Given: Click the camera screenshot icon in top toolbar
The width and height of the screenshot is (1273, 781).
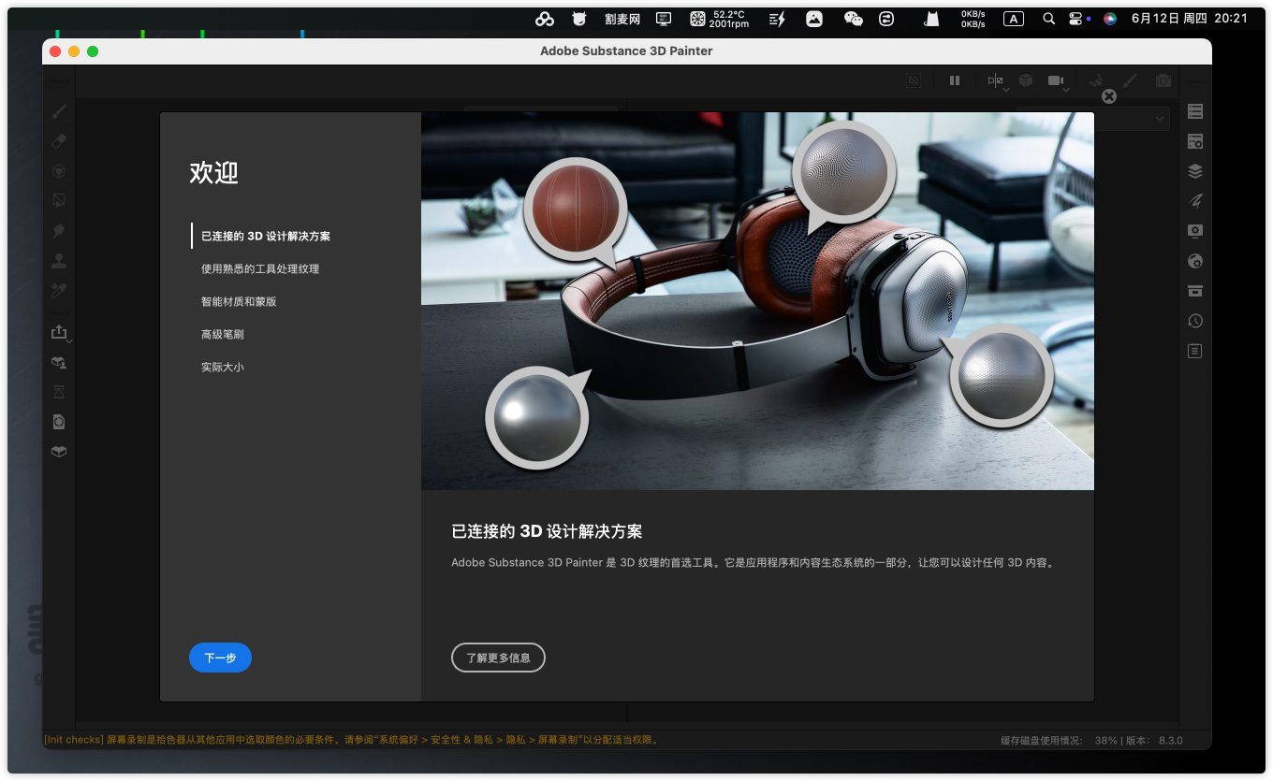Looking at the screenshot, I should (1163, 81).
